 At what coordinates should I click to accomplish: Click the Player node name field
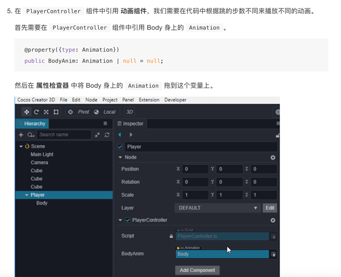pos(201,147)
